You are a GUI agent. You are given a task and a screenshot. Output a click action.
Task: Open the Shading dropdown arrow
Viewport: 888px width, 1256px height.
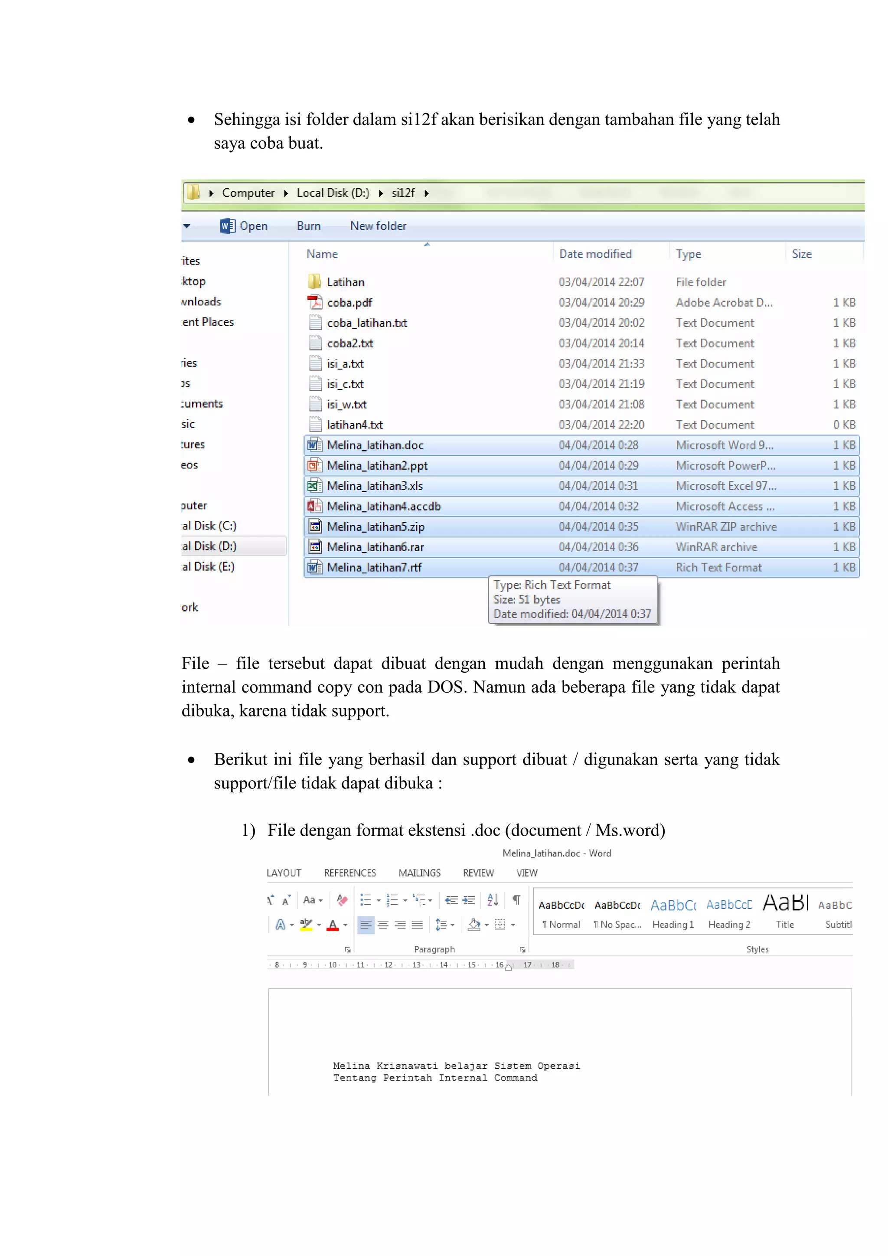pos(486,925)
